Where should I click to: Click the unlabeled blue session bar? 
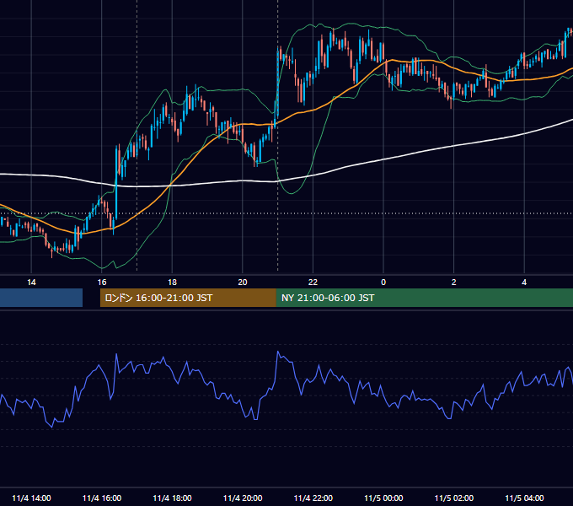[x=41, y=298]
